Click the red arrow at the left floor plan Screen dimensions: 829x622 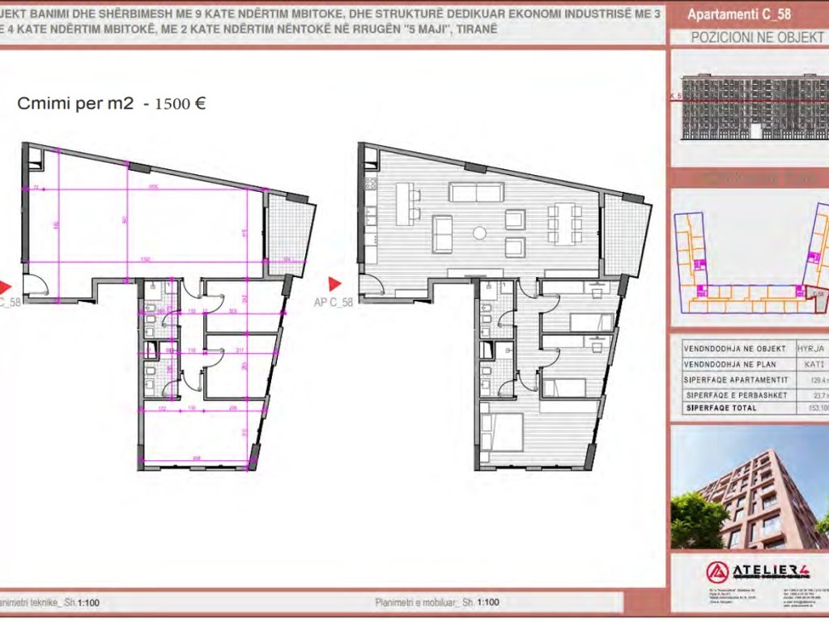coord(6,285)
